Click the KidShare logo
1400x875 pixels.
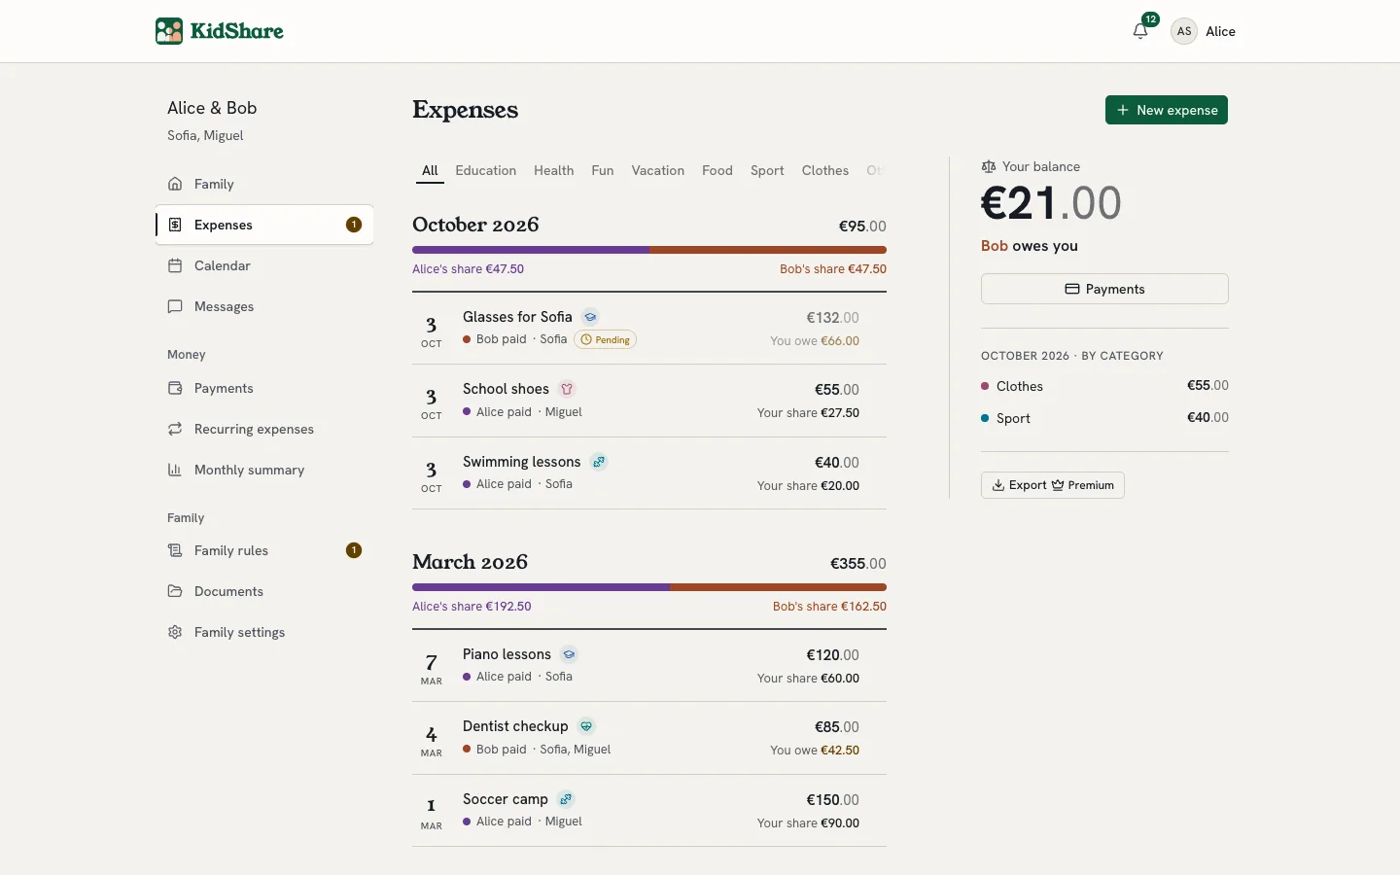[x=220, y=31]
